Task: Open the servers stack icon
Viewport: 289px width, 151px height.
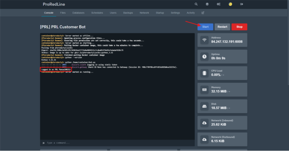Action: click(x=207, y=4)
